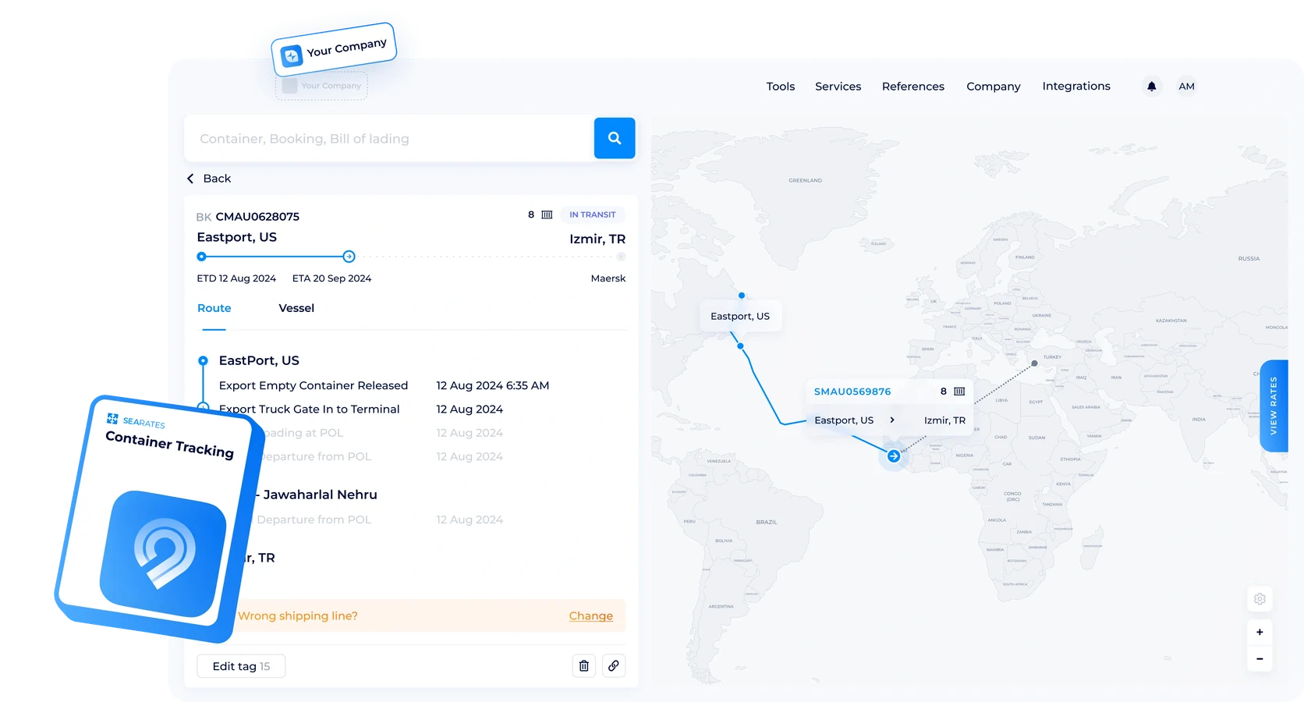The height and width of the screenshot is (702, 1304).
Task: Delete shipment using trash icon
Action: (584, 666)
